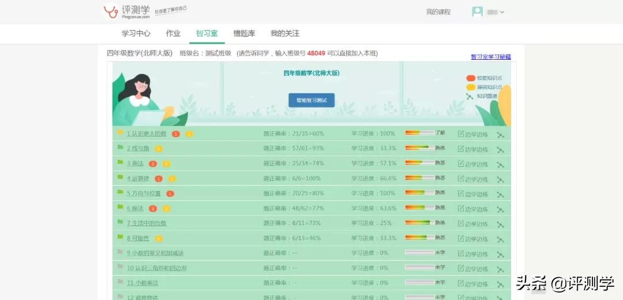Open knowledge graph icon in 可能性 row
The width and height of the screenshot is (623, 300).
500,240
